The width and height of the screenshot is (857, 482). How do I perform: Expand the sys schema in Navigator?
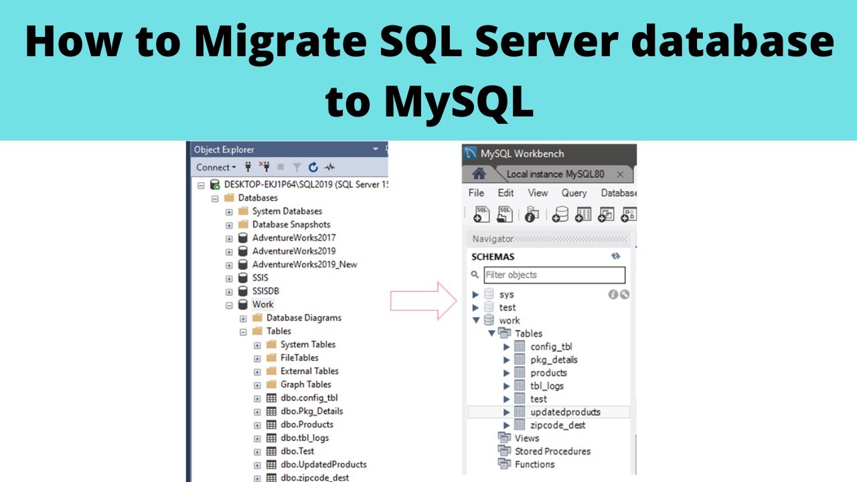475,295
